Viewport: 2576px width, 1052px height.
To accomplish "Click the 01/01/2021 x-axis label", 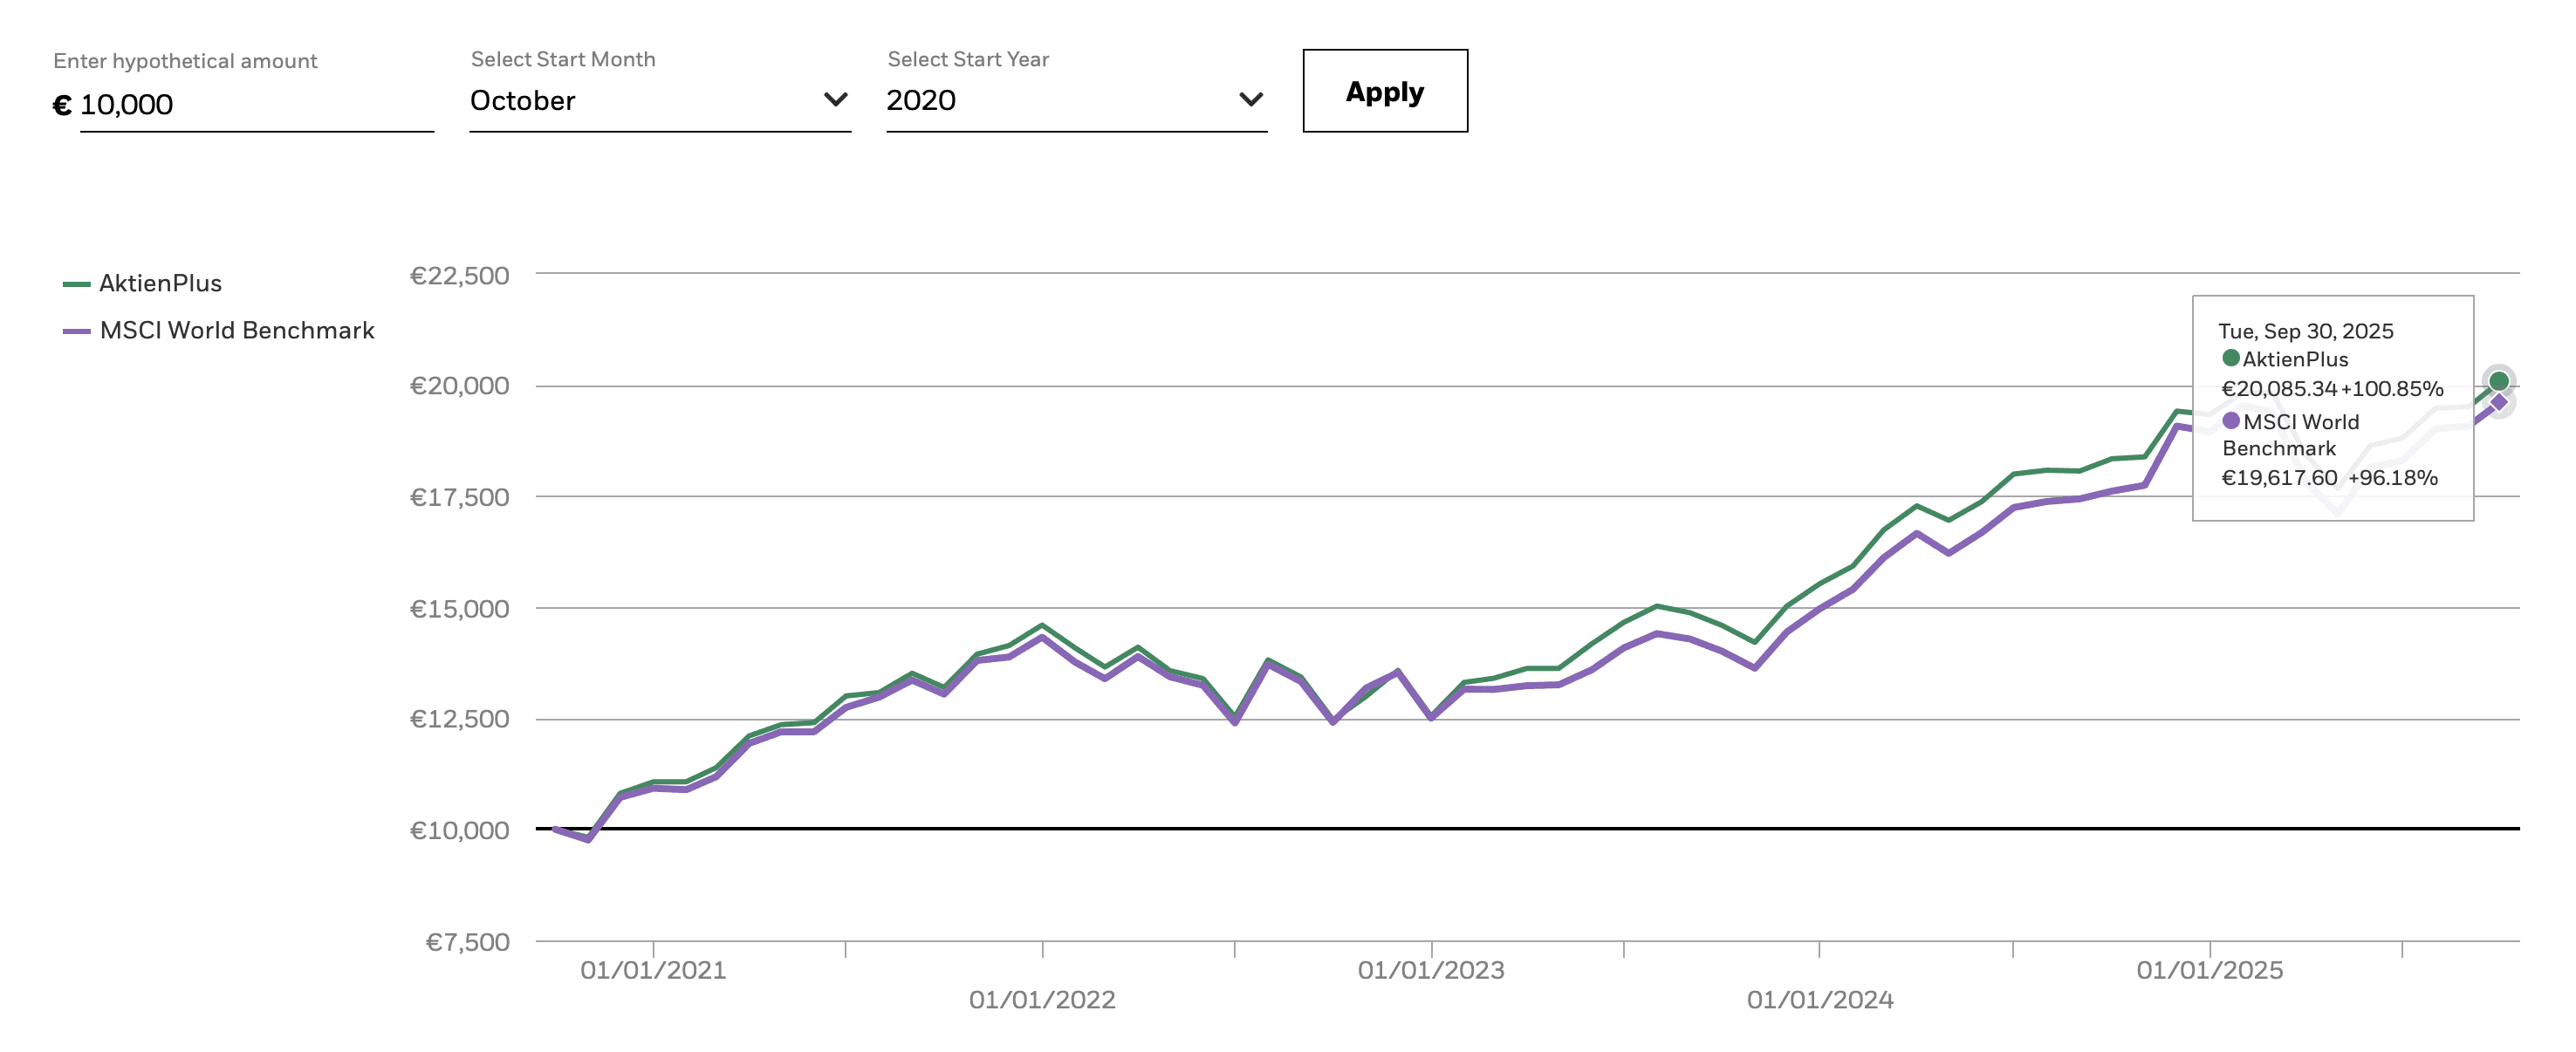I will pyautogui.click(x=653, y=970).
